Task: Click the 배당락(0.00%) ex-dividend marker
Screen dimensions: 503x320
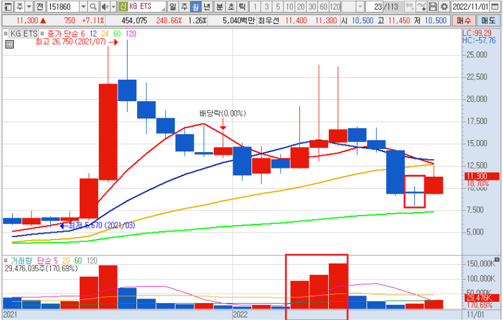Action: click(223, 113)
